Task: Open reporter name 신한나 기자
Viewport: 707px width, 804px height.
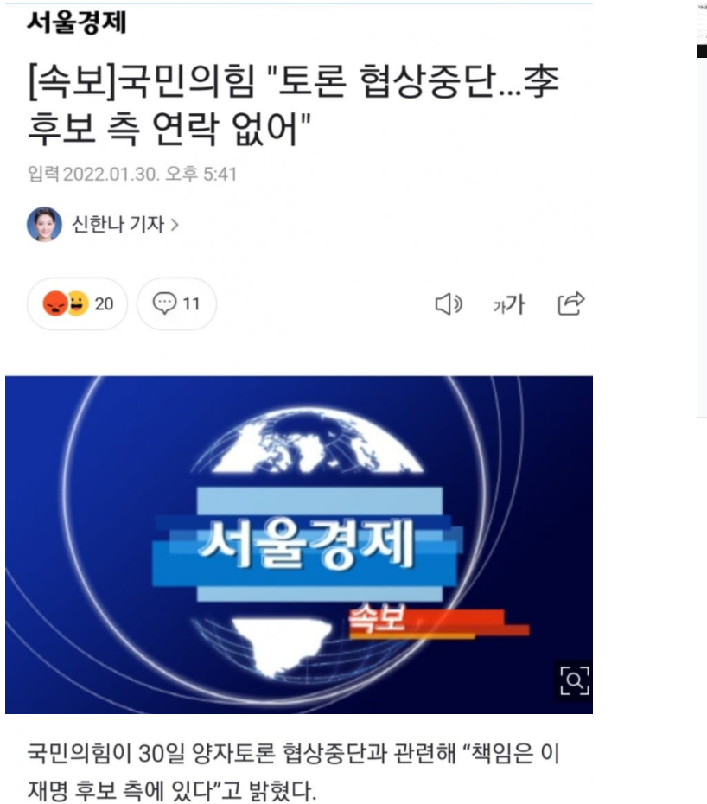Action: click(118, 224)
